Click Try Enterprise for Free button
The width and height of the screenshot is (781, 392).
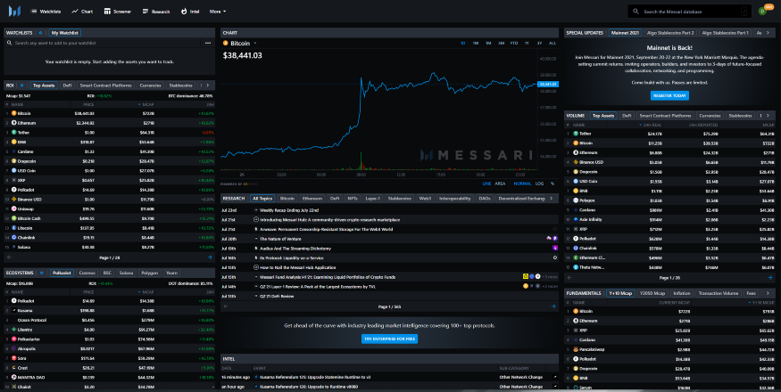(x=389, y=339)
